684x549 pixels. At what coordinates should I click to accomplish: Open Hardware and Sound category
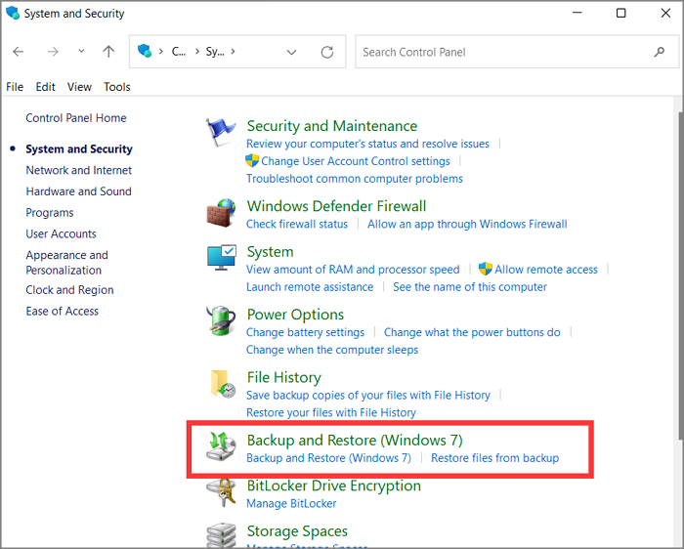78,191
